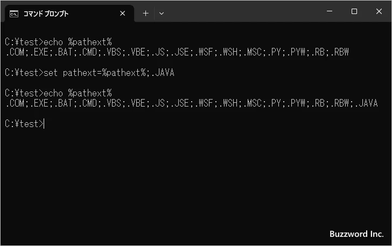This screenshot has height=246, width=392.
Task: Close the コマンド プロンプト tab
Action: click(x=123, y=13)
